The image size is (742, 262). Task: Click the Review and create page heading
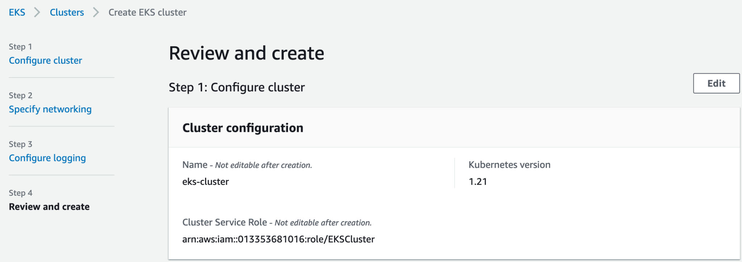[x=246, y=53]
